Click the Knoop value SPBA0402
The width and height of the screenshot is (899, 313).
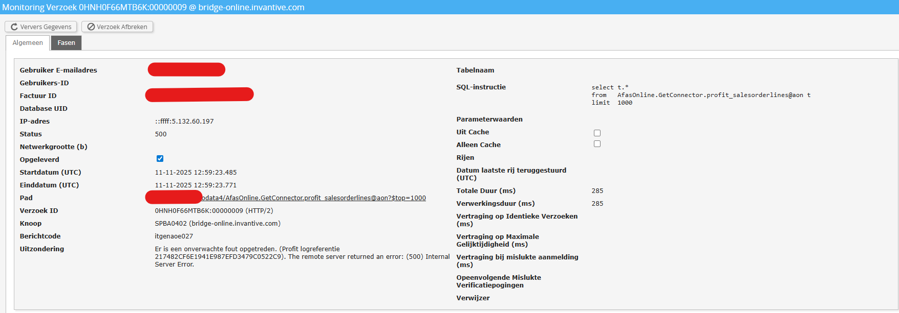tap(218, 224)
